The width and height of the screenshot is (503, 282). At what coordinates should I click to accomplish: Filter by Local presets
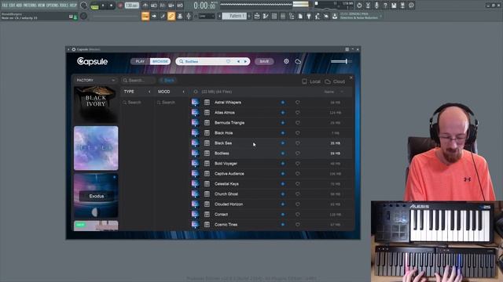[x=311, y=81]
